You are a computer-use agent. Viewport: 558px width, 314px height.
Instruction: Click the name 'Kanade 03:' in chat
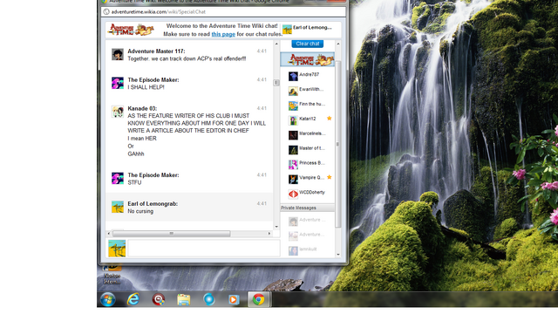(142, 108)
